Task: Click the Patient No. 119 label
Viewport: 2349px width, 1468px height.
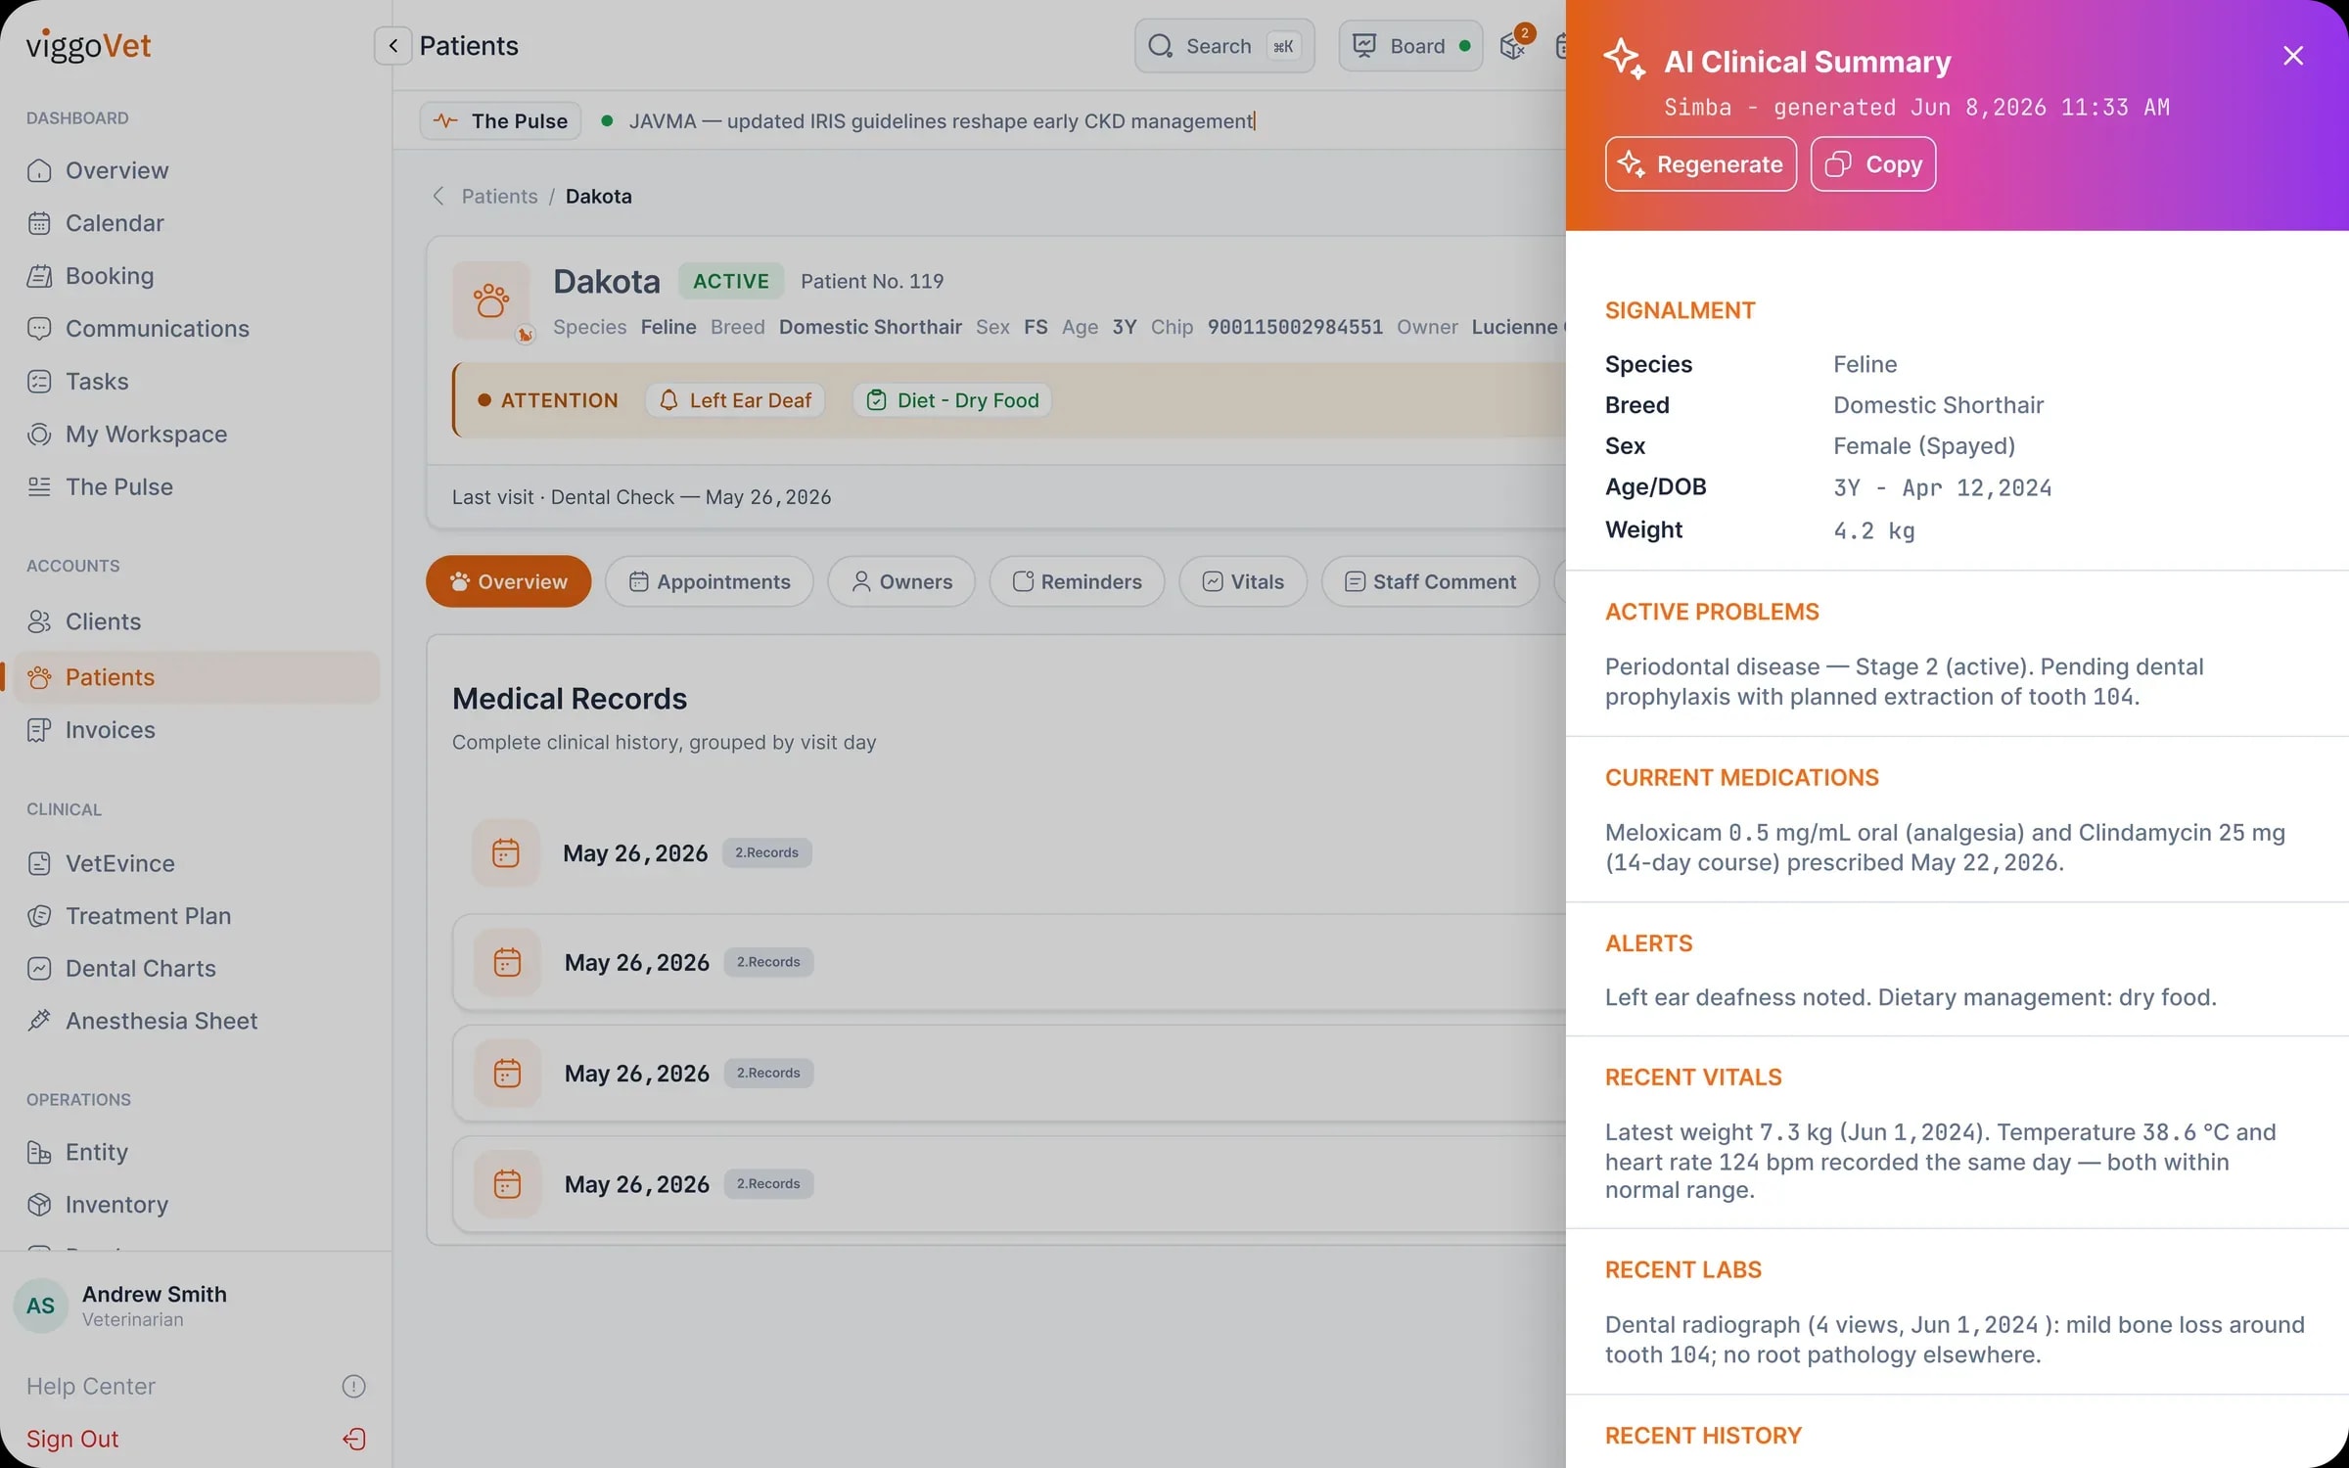Action: point(872,282)
